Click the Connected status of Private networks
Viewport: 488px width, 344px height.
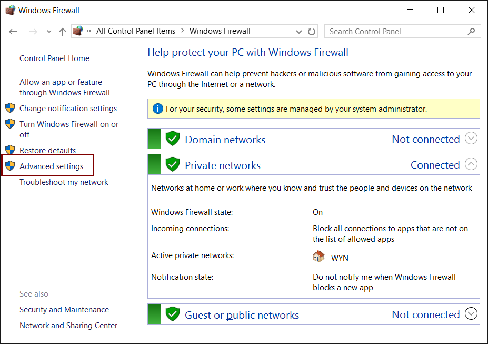click(435, 165)
